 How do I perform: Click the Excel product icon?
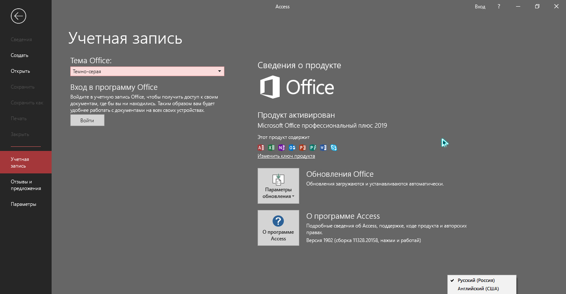coord(271,148)
